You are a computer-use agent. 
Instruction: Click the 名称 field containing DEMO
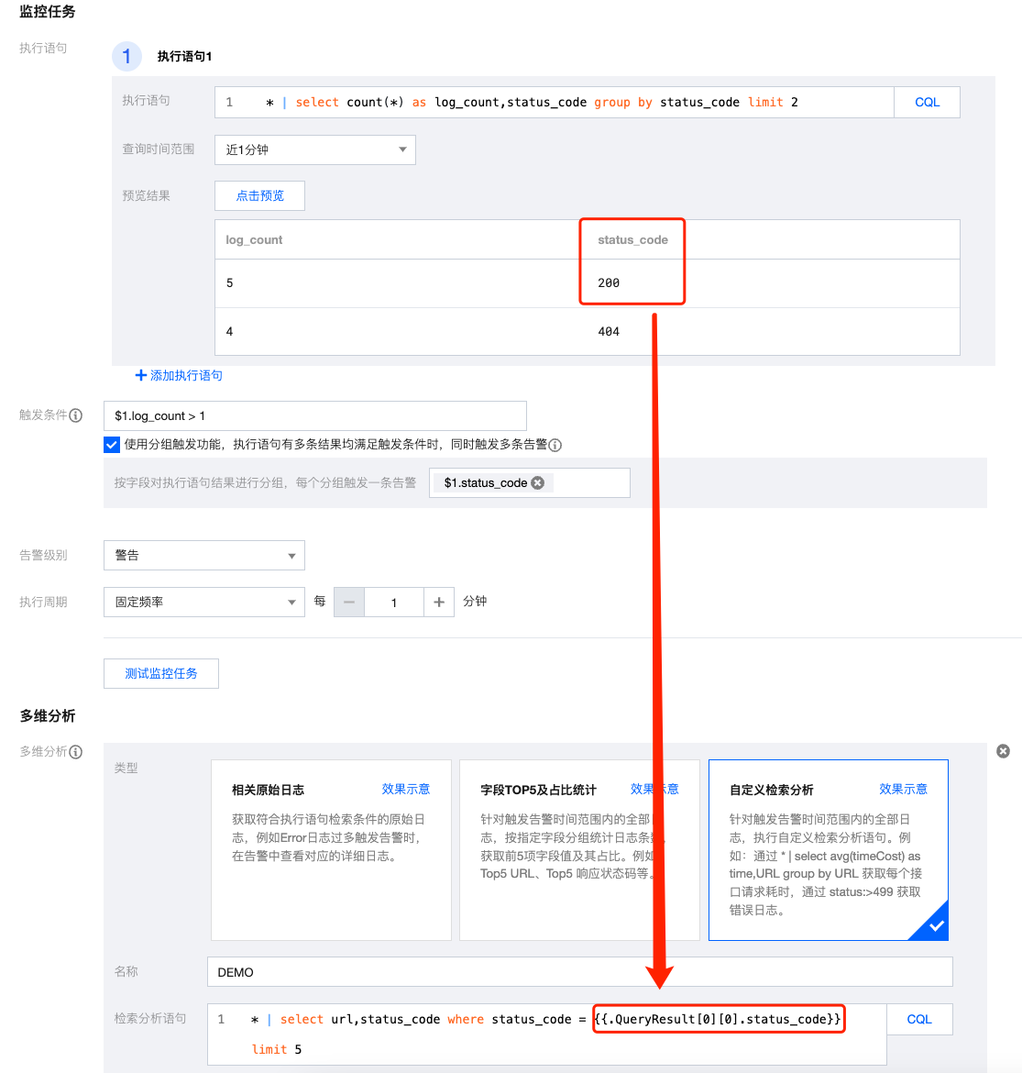(579, 972)
